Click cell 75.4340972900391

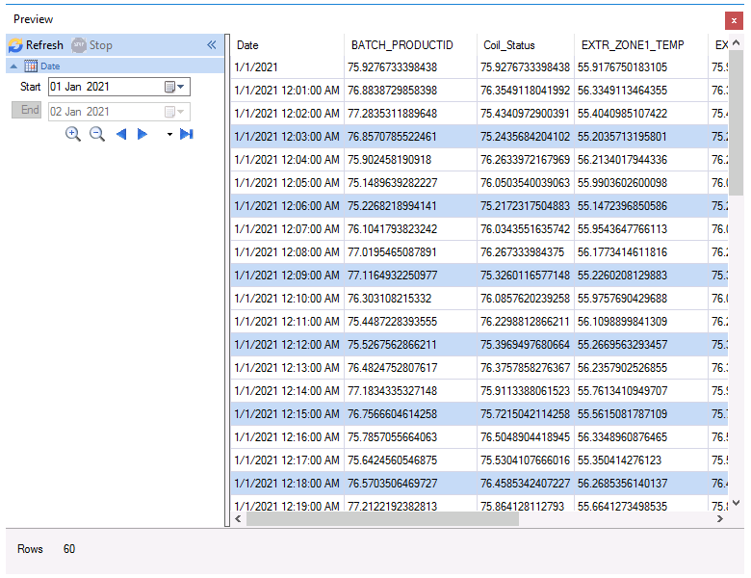(x=526, y=114)
